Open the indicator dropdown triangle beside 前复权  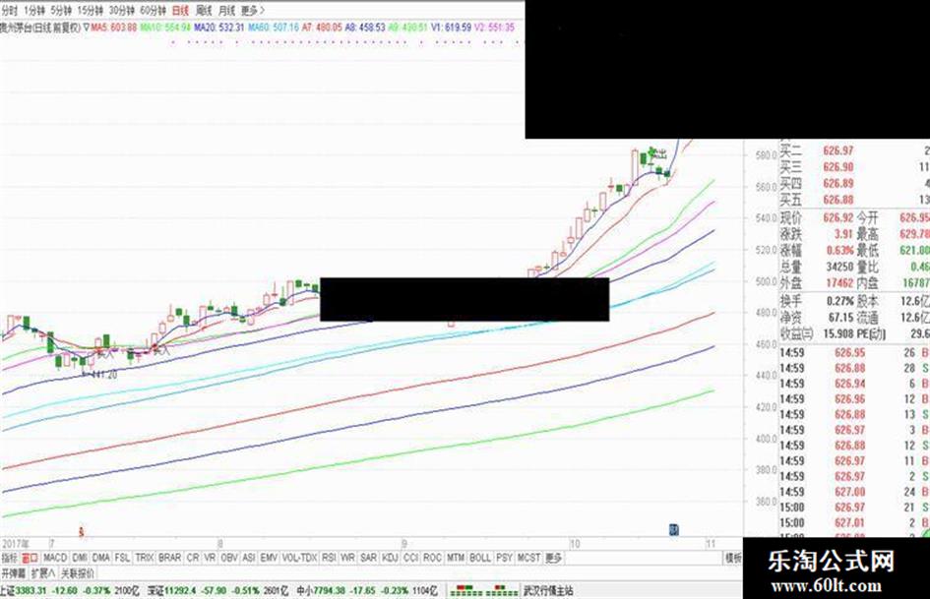pyautogui.click(x=86, y=28)
